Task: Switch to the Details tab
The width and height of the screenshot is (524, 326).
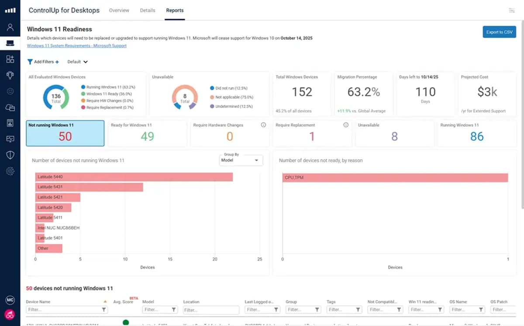Action: [x=148, y=10]
